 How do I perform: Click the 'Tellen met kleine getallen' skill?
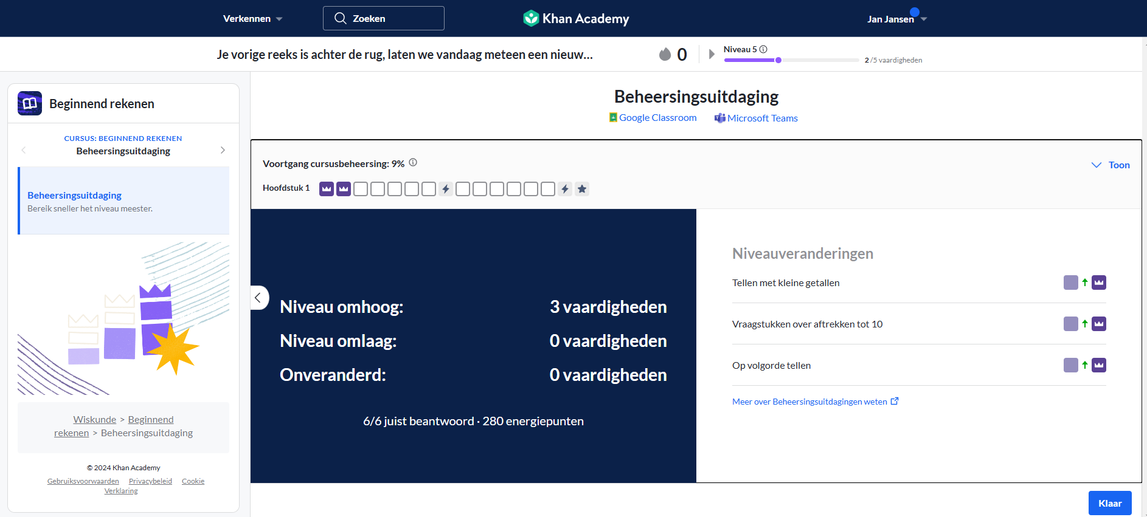click(x=786, y=282)
